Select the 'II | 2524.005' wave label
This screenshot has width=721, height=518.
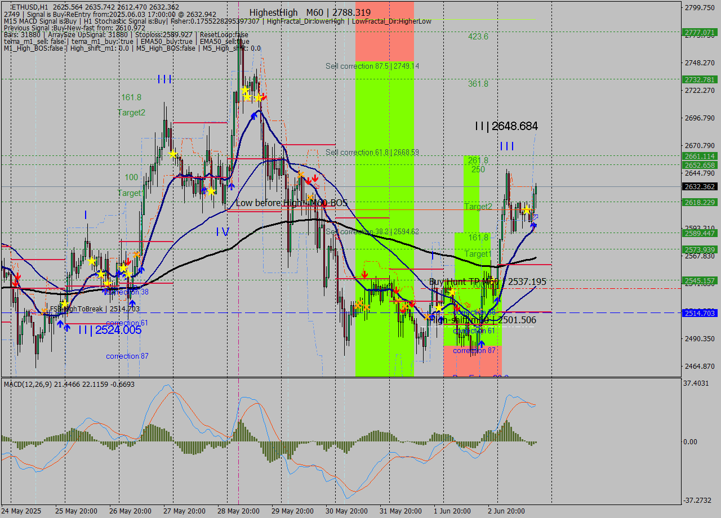(110, 330)
